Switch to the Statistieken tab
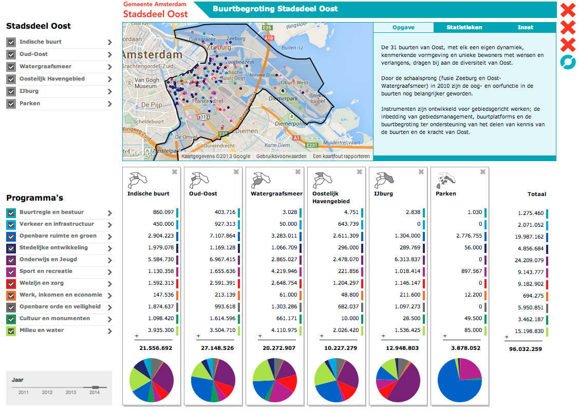This screenshot has height=411, width=579. tap(464, 27)
